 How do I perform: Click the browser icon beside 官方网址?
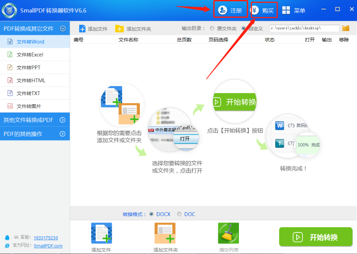pos(7,246)
